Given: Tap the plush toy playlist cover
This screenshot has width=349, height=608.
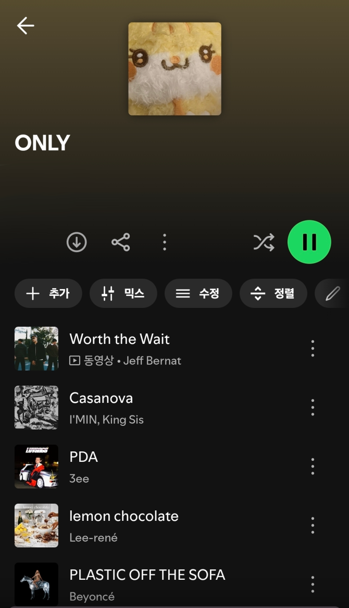Looking at the screenshot, I should point(175,69).
